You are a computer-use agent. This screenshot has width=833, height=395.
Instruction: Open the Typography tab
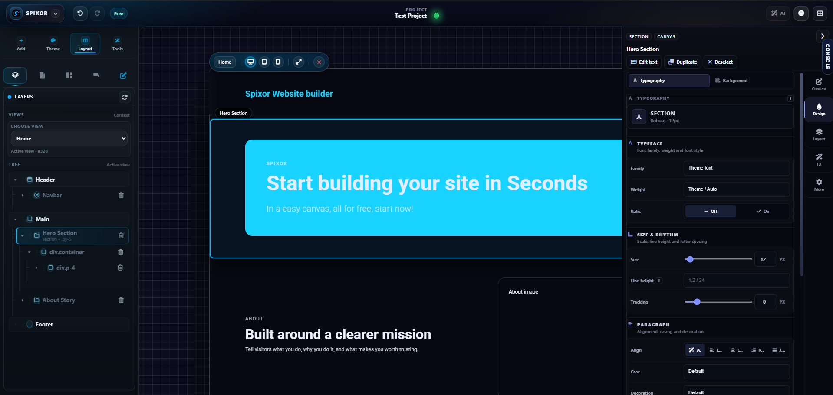[669, 81]
